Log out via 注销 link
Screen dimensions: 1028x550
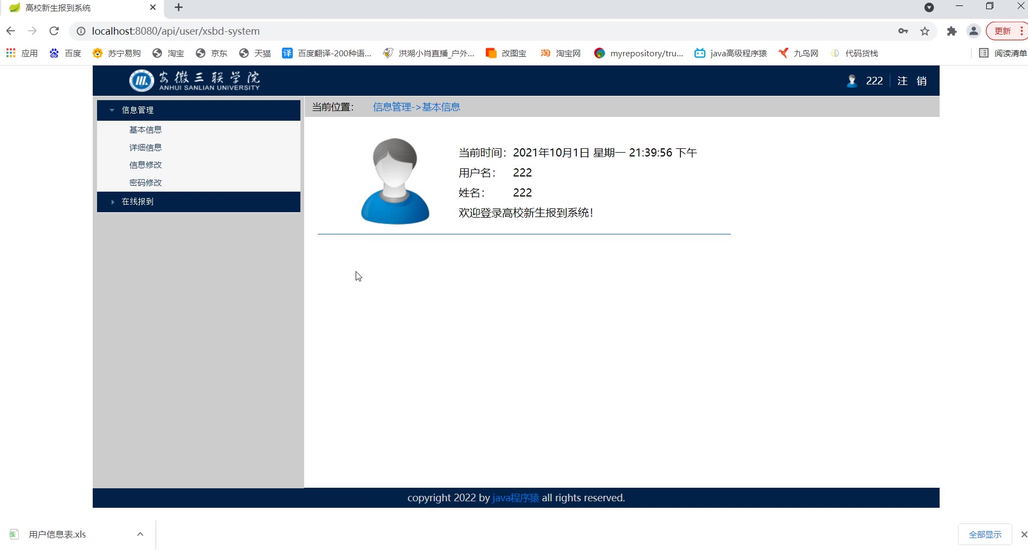(x=912, y=81)
